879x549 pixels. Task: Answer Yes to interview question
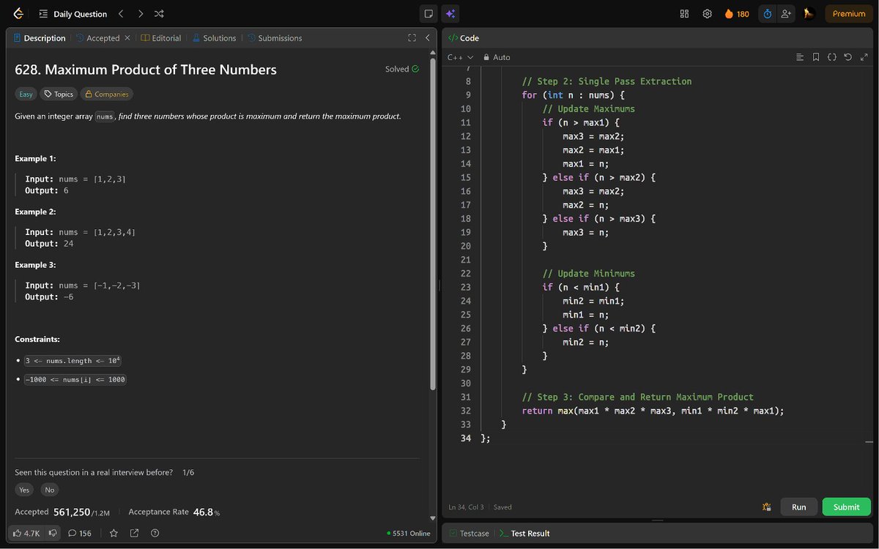click(x=24, y=490)
